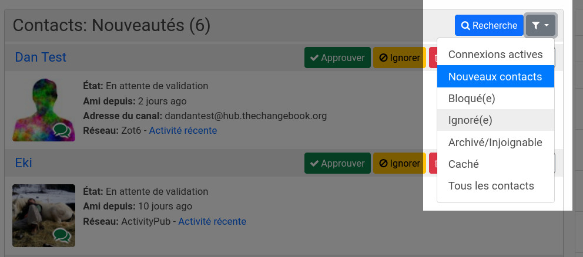
Task: Click Eki's horse profile photo thumbnail
Action: tap(43, 215)
